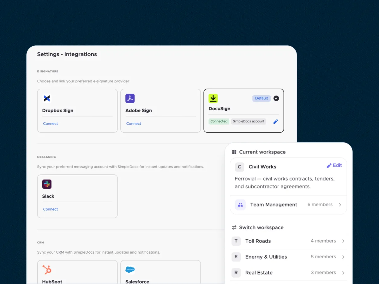Switch to Real Estate workspace
Image resolution: width=379 pixels, height=284 pixels.
pos(289,273)
